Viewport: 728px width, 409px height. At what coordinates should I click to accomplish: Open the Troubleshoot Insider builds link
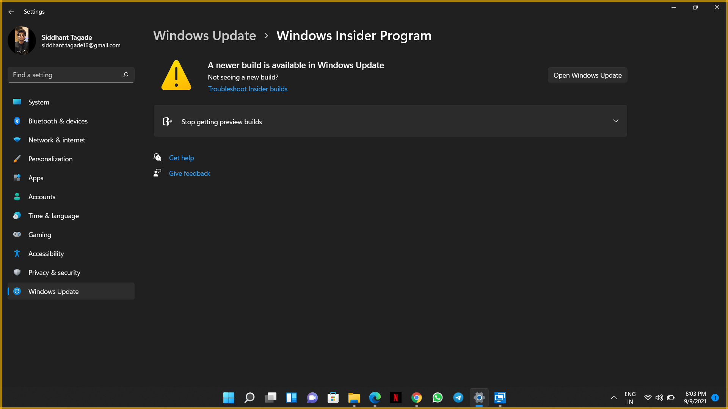(248, 89)
